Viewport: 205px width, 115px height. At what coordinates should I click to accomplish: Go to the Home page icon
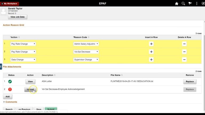[176, 3]
